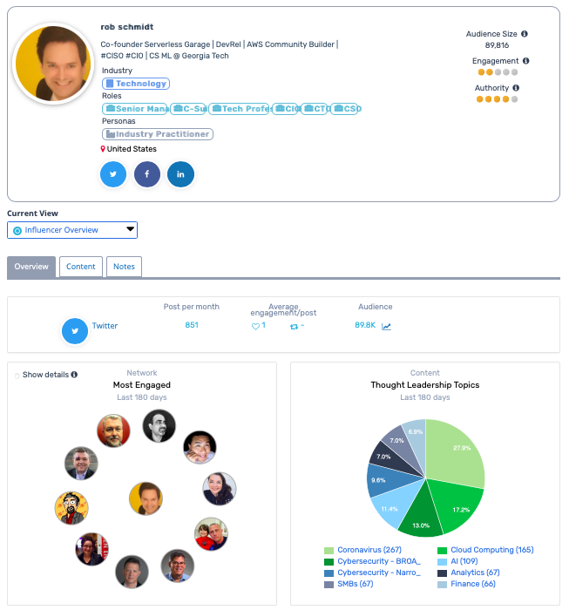Image resolution: width=569 pixels, height=610 pixels.
Task: Select the Overview tab
Action: pos(31,267)
